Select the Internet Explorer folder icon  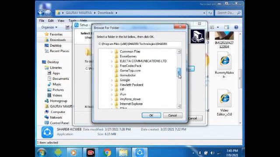(116, 104)
